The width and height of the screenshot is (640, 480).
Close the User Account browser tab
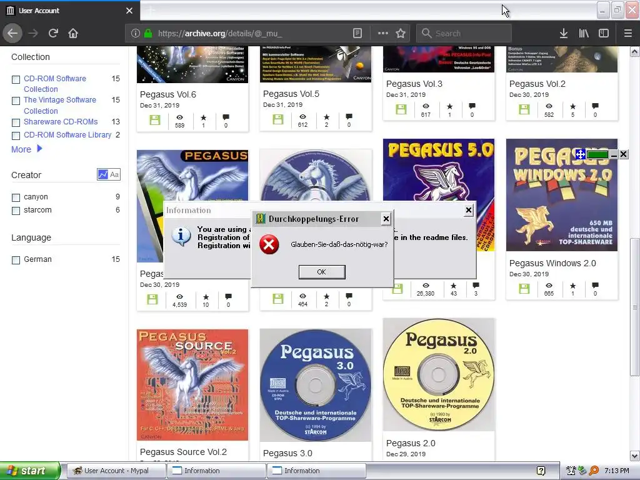pos(129,11)
